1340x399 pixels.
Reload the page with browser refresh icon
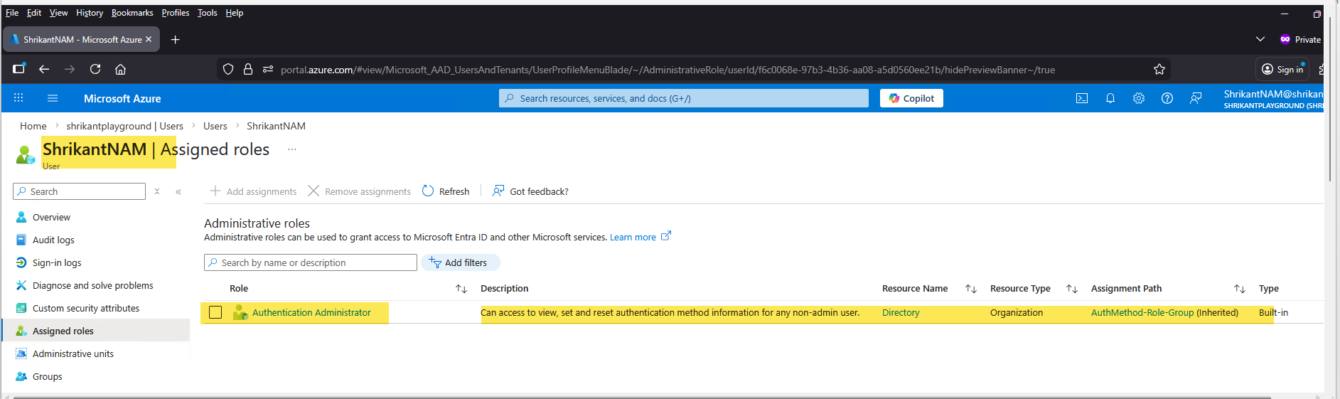(x=95, y=69)
